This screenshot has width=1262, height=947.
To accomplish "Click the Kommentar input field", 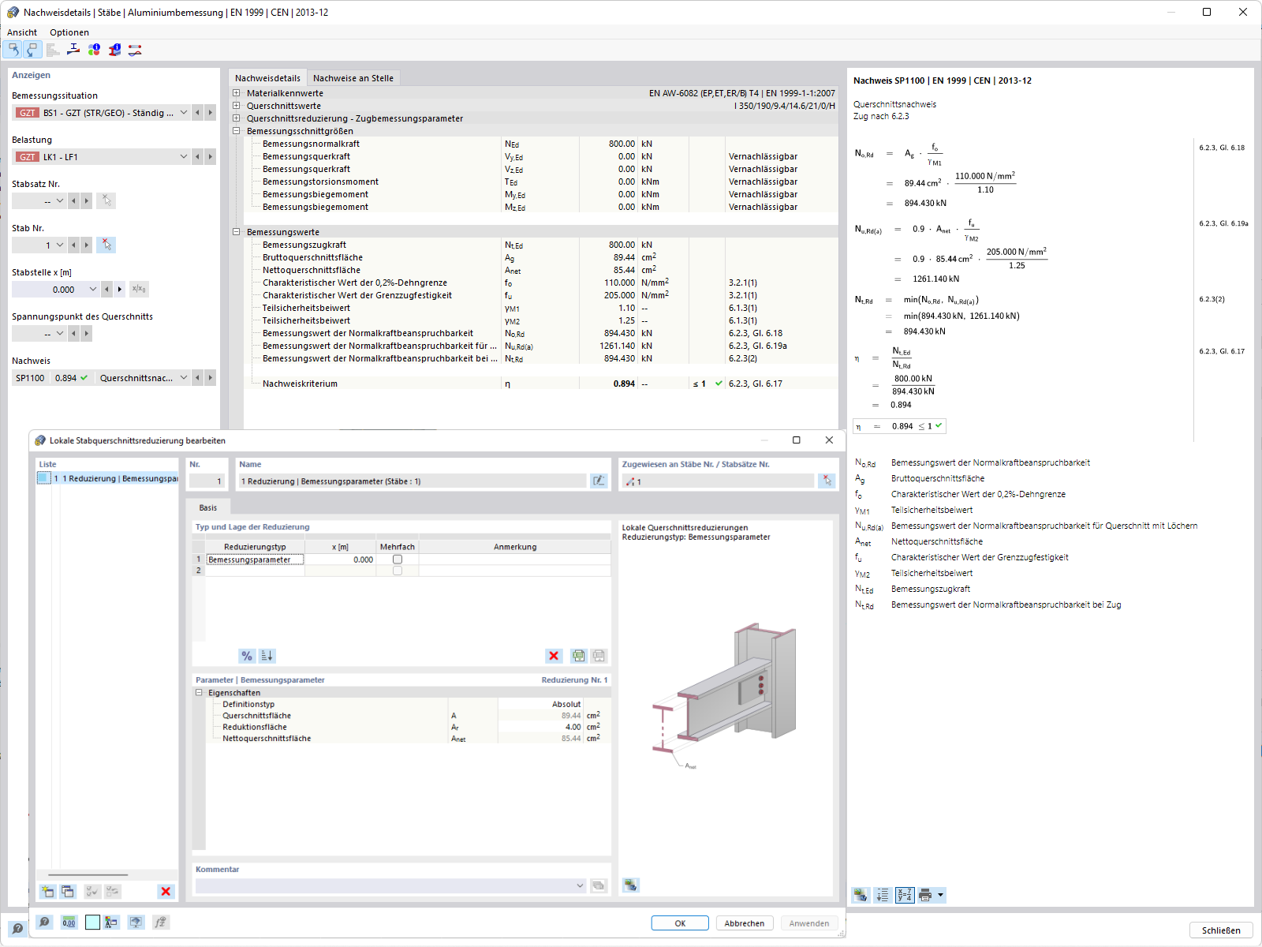I will pos(390,885).
